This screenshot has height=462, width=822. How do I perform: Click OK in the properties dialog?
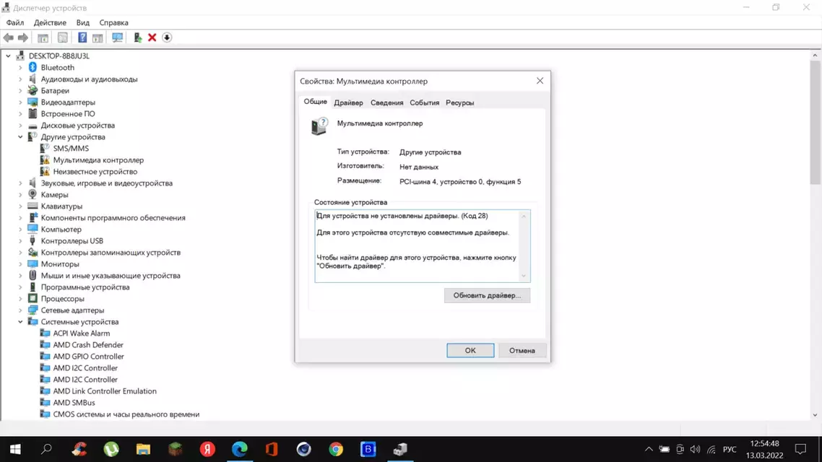pos(470,351)
